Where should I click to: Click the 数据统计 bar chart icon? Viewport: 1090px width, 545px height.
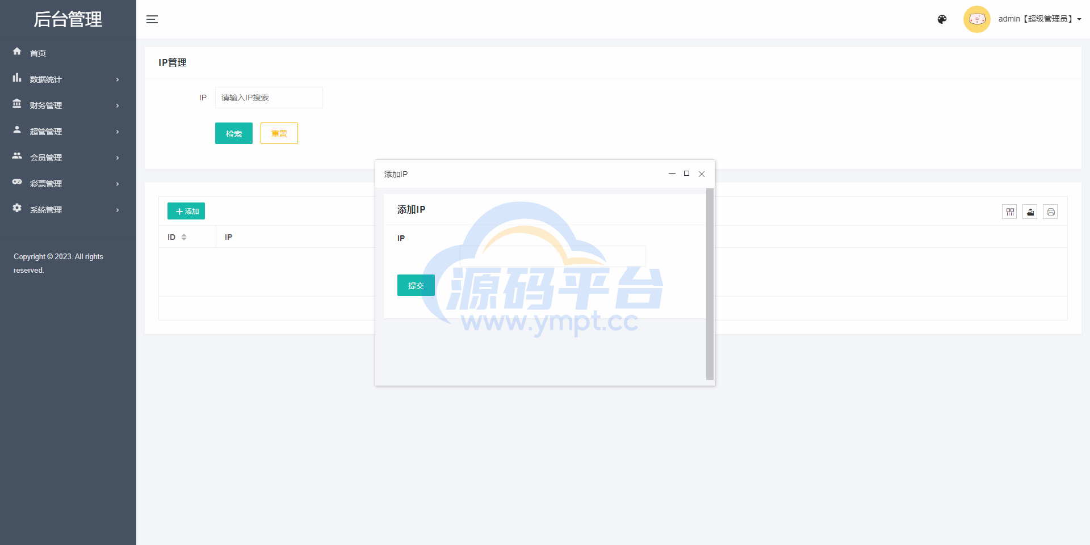(x=17, y=78)
